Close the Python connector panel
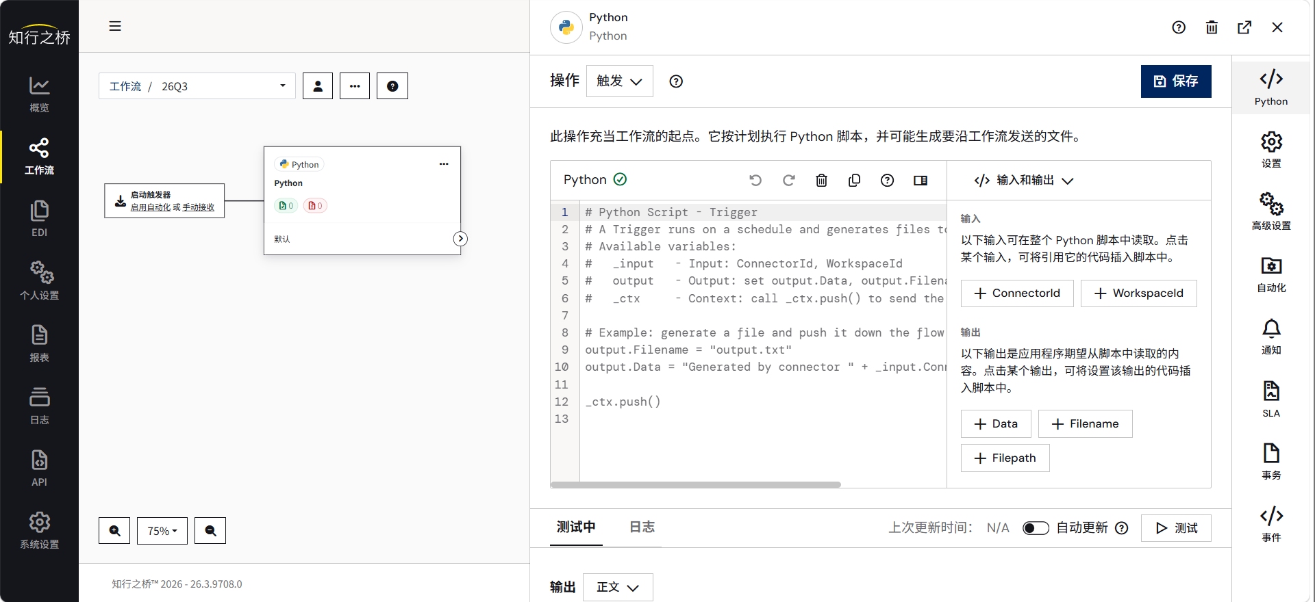 [x=1277, y=27]
